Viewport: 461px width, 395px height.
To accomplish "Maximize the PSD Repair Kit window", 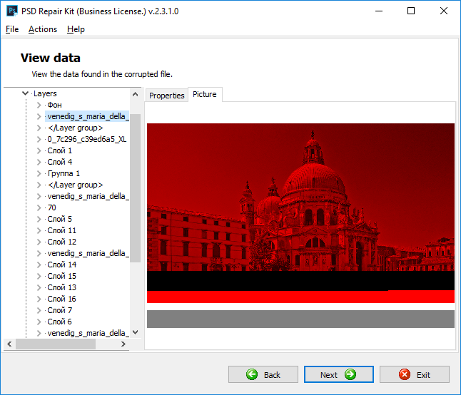I will (411, 11).
